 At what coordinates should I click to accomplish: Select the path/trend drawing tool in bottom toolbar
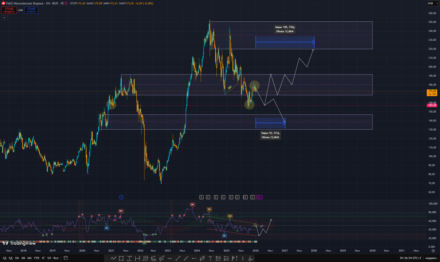click(113, 258)
